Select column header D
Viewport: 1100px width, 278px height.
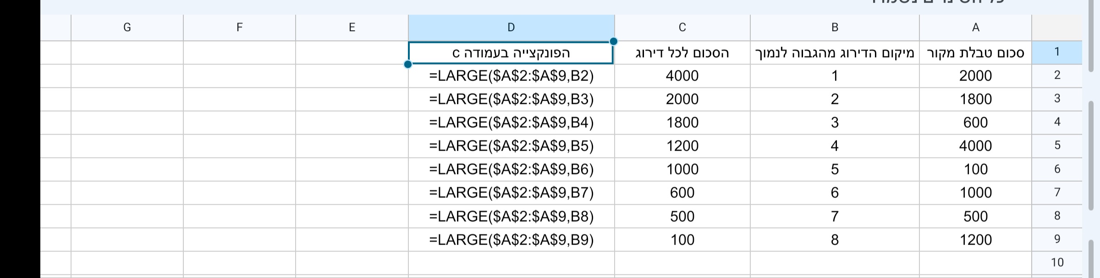(510, 27)
